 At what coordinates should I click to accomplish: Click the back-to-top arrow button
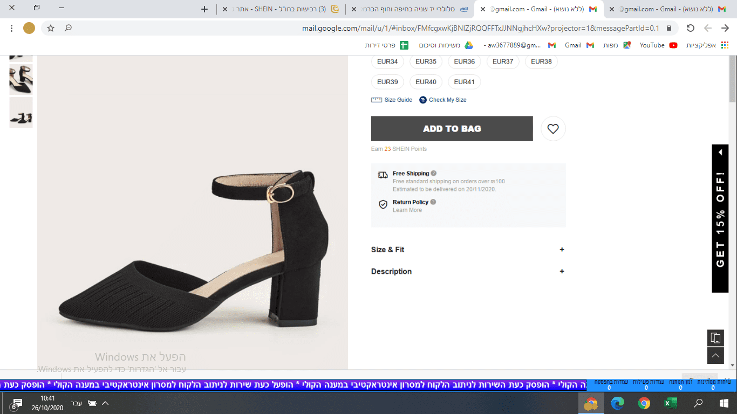tap(715, 356)
